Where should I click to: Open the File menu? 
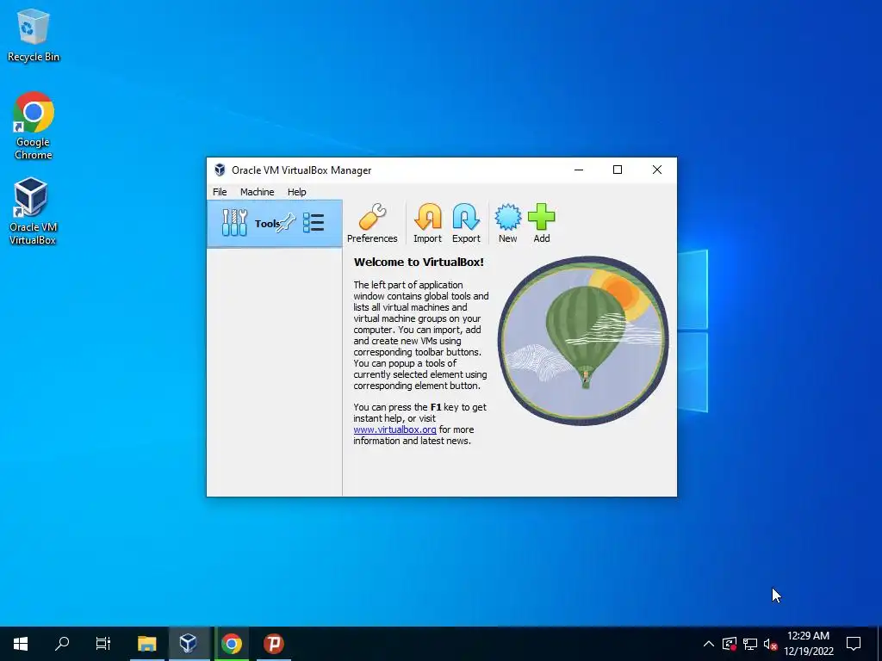pos(220,192)
